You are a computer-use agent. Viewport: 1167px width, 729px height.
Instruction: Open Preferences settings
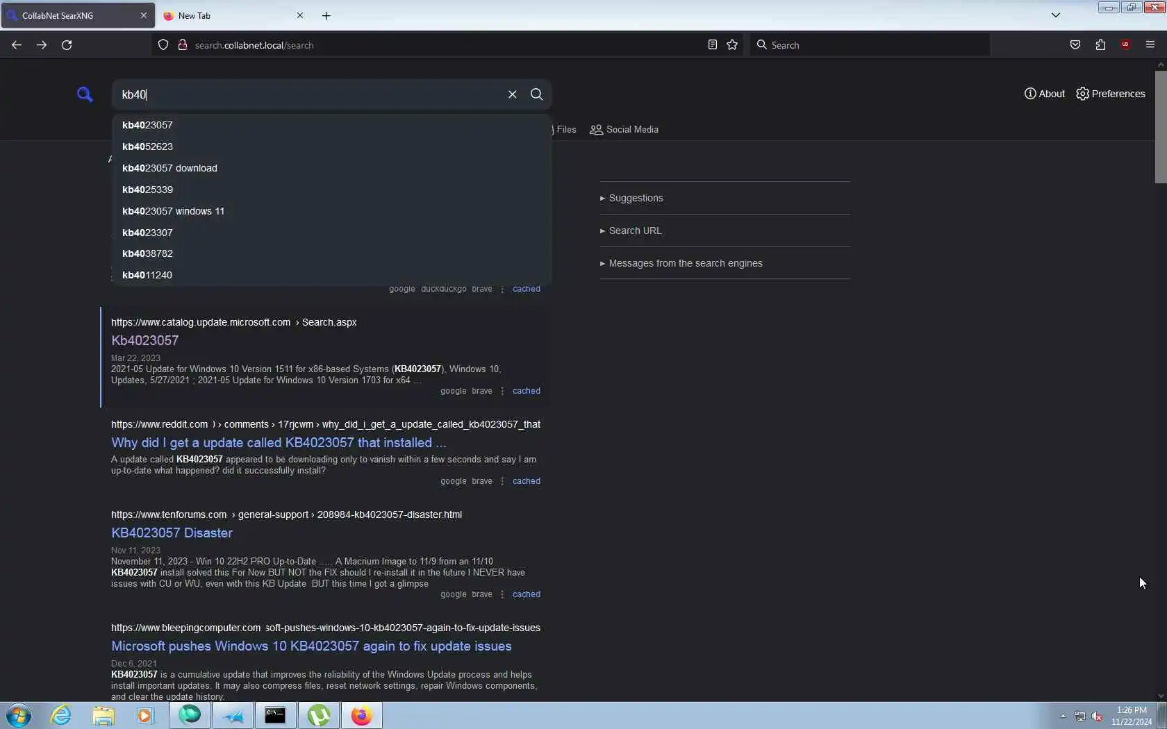tap(1110, 94)
